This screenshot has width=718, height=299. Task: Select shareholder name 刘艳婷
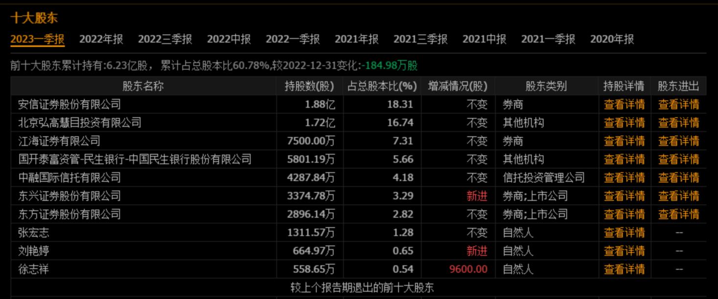pos(34,251)
